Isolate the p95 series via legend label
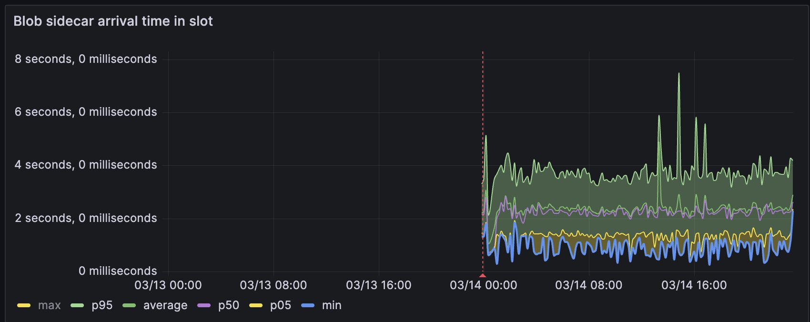The height and width of the screenshot is (322, 810). pyautogui.click(x=102, y=305)
